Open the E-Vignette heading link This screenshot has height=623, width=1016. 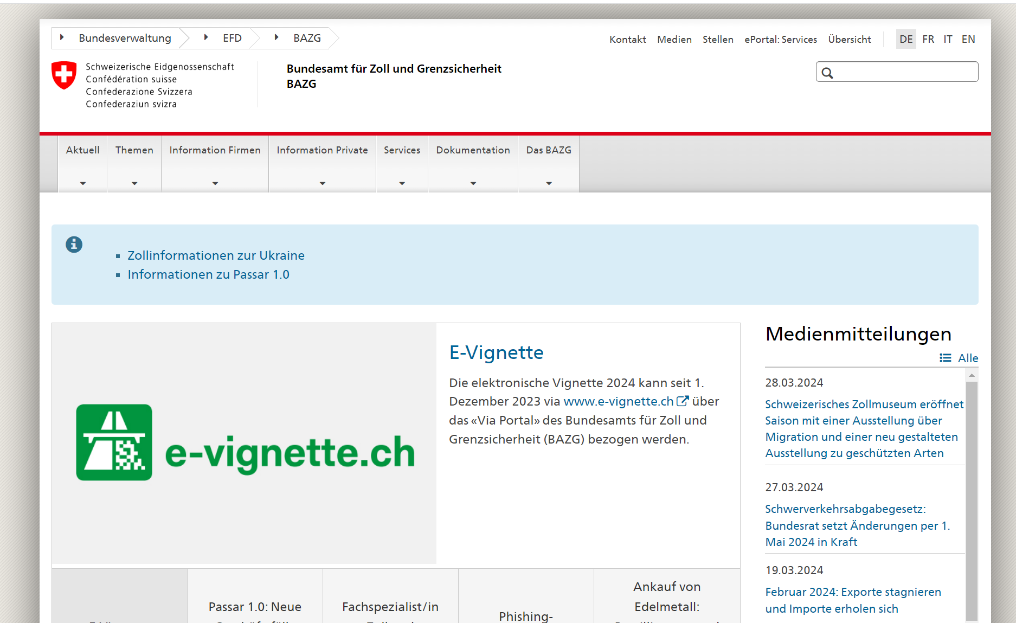pyautogui.click(x=496, y=352)
